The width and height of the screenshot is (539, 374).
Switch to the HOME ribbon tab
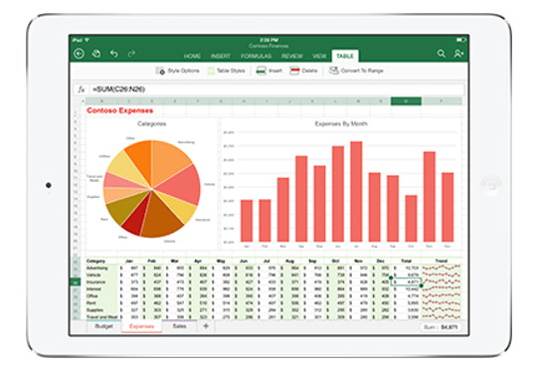[x=192, y=56]
